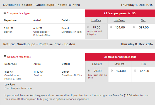Select return Flex 467.50 radio button
Viewport: 155px width, 105px height.
click(135, 71)
